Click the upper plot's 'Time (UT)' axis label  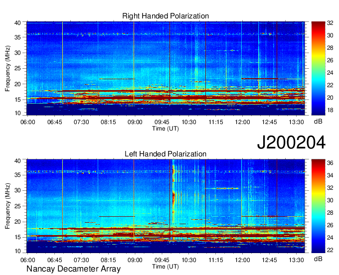166,129
